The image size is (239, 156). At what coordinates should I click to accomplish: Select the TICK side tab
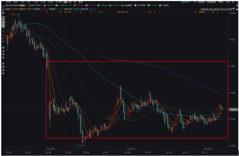3,36
